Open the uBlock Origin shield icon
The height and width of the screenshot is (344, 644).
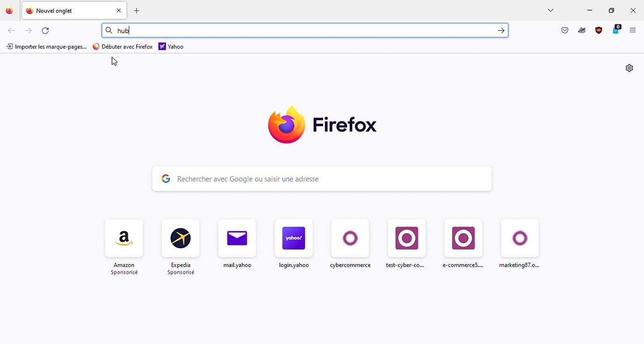[599, 31]
